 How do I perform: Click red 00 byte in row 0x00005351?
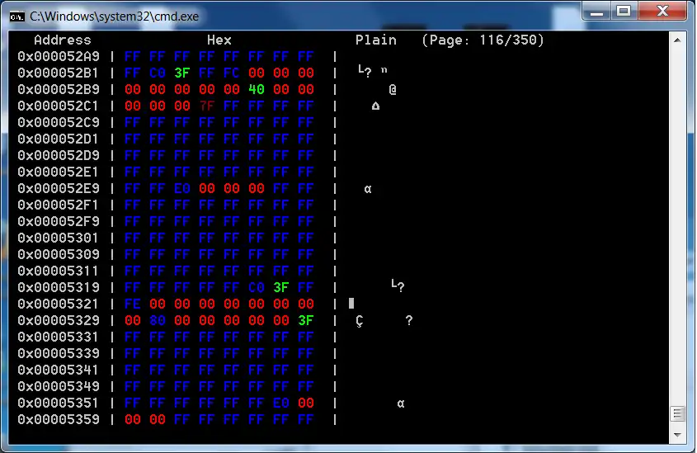(x=306, y=403)
